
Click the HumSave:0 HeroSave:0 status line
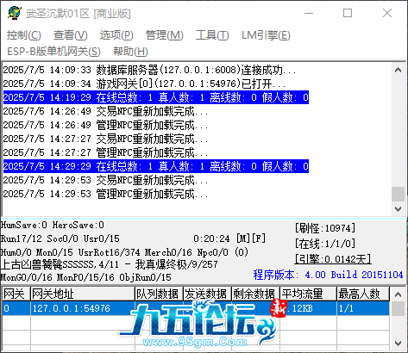point(52,225)
